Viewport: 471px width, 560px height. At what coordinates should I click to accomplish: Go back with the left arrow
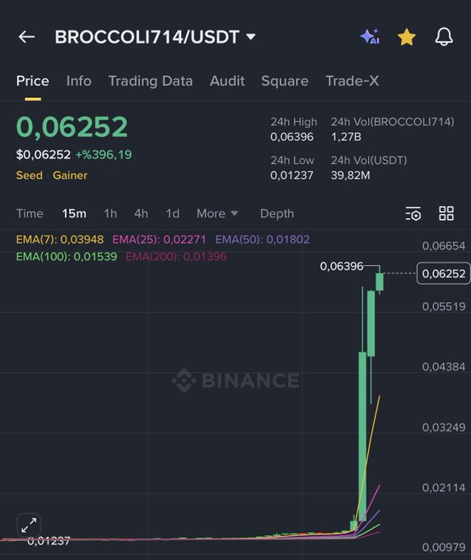26,37
